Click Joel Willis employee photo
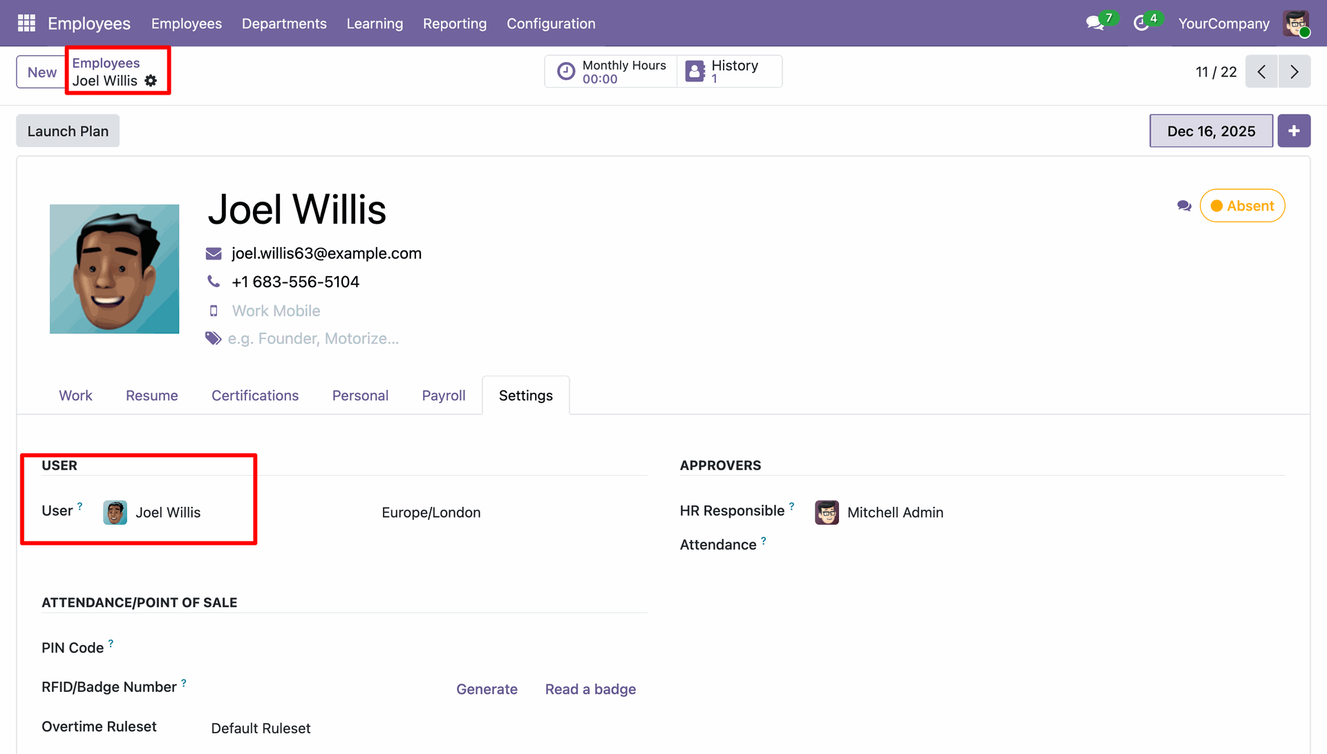Image resolution: width=1327 pixels, height=754 pixels. (114, 269)
